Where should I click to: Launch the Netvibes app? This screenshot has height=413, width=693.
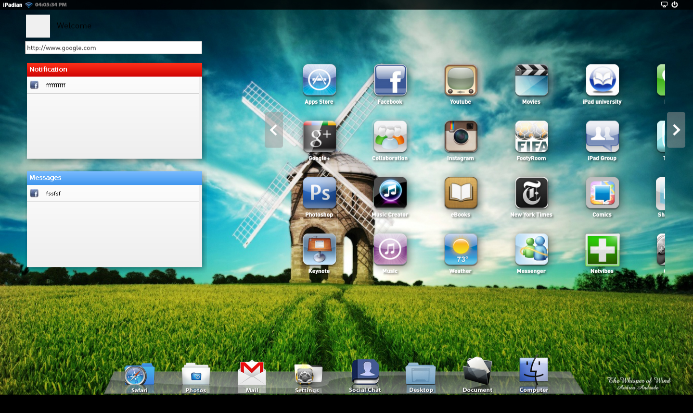coord(603,250)
